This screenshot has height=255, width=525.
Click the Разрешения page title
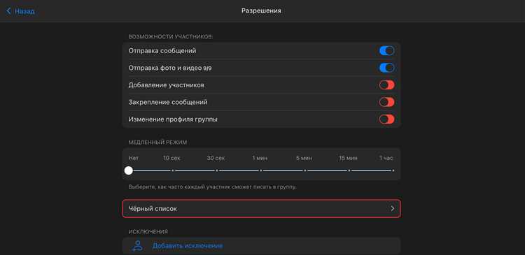262,10
